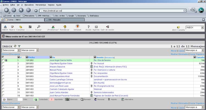
Task: Click the Opciones icon in the webmail toolbar
Action: 30,27
